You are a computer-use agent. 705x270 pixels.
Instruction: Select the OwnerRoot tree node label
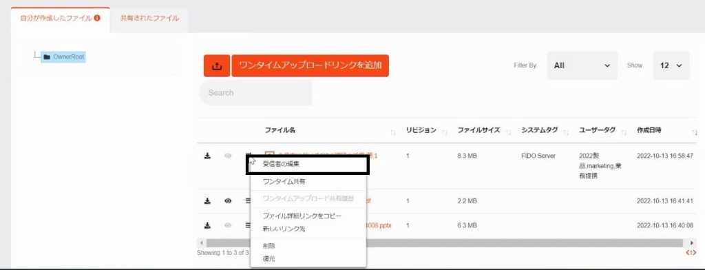[x=69, y=57]
